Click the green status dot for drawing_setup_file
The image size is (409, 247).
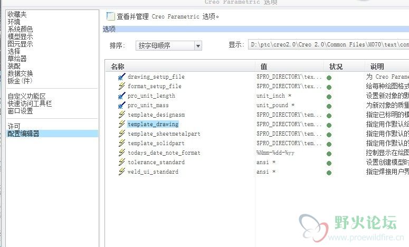click(x=329, y=78)
